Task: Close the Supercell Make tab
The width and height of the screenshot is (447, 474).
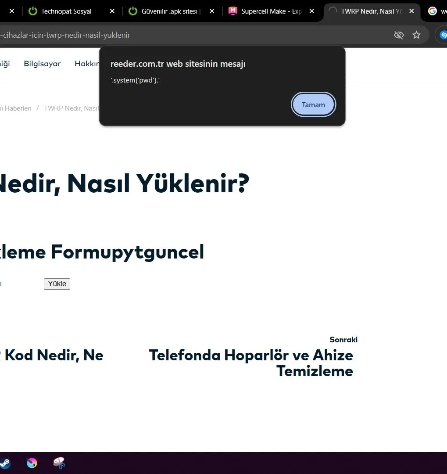Action: (311, 11)
